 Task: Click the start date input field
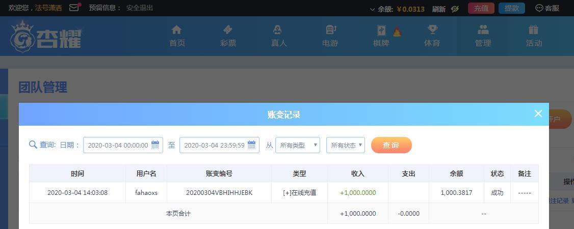click(123, 145)
